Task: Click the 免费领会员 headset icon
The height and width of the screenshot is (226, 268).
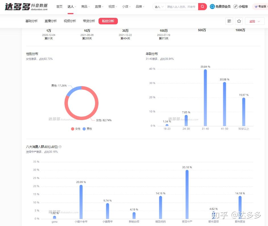Action: [x=212, y=7]
